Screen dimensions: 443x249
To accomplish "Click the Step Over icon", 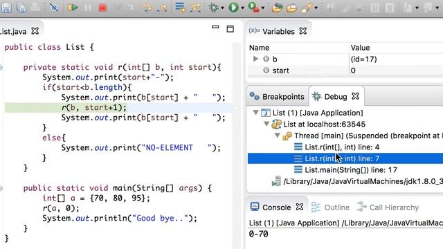I will click(x=147, y=8).
